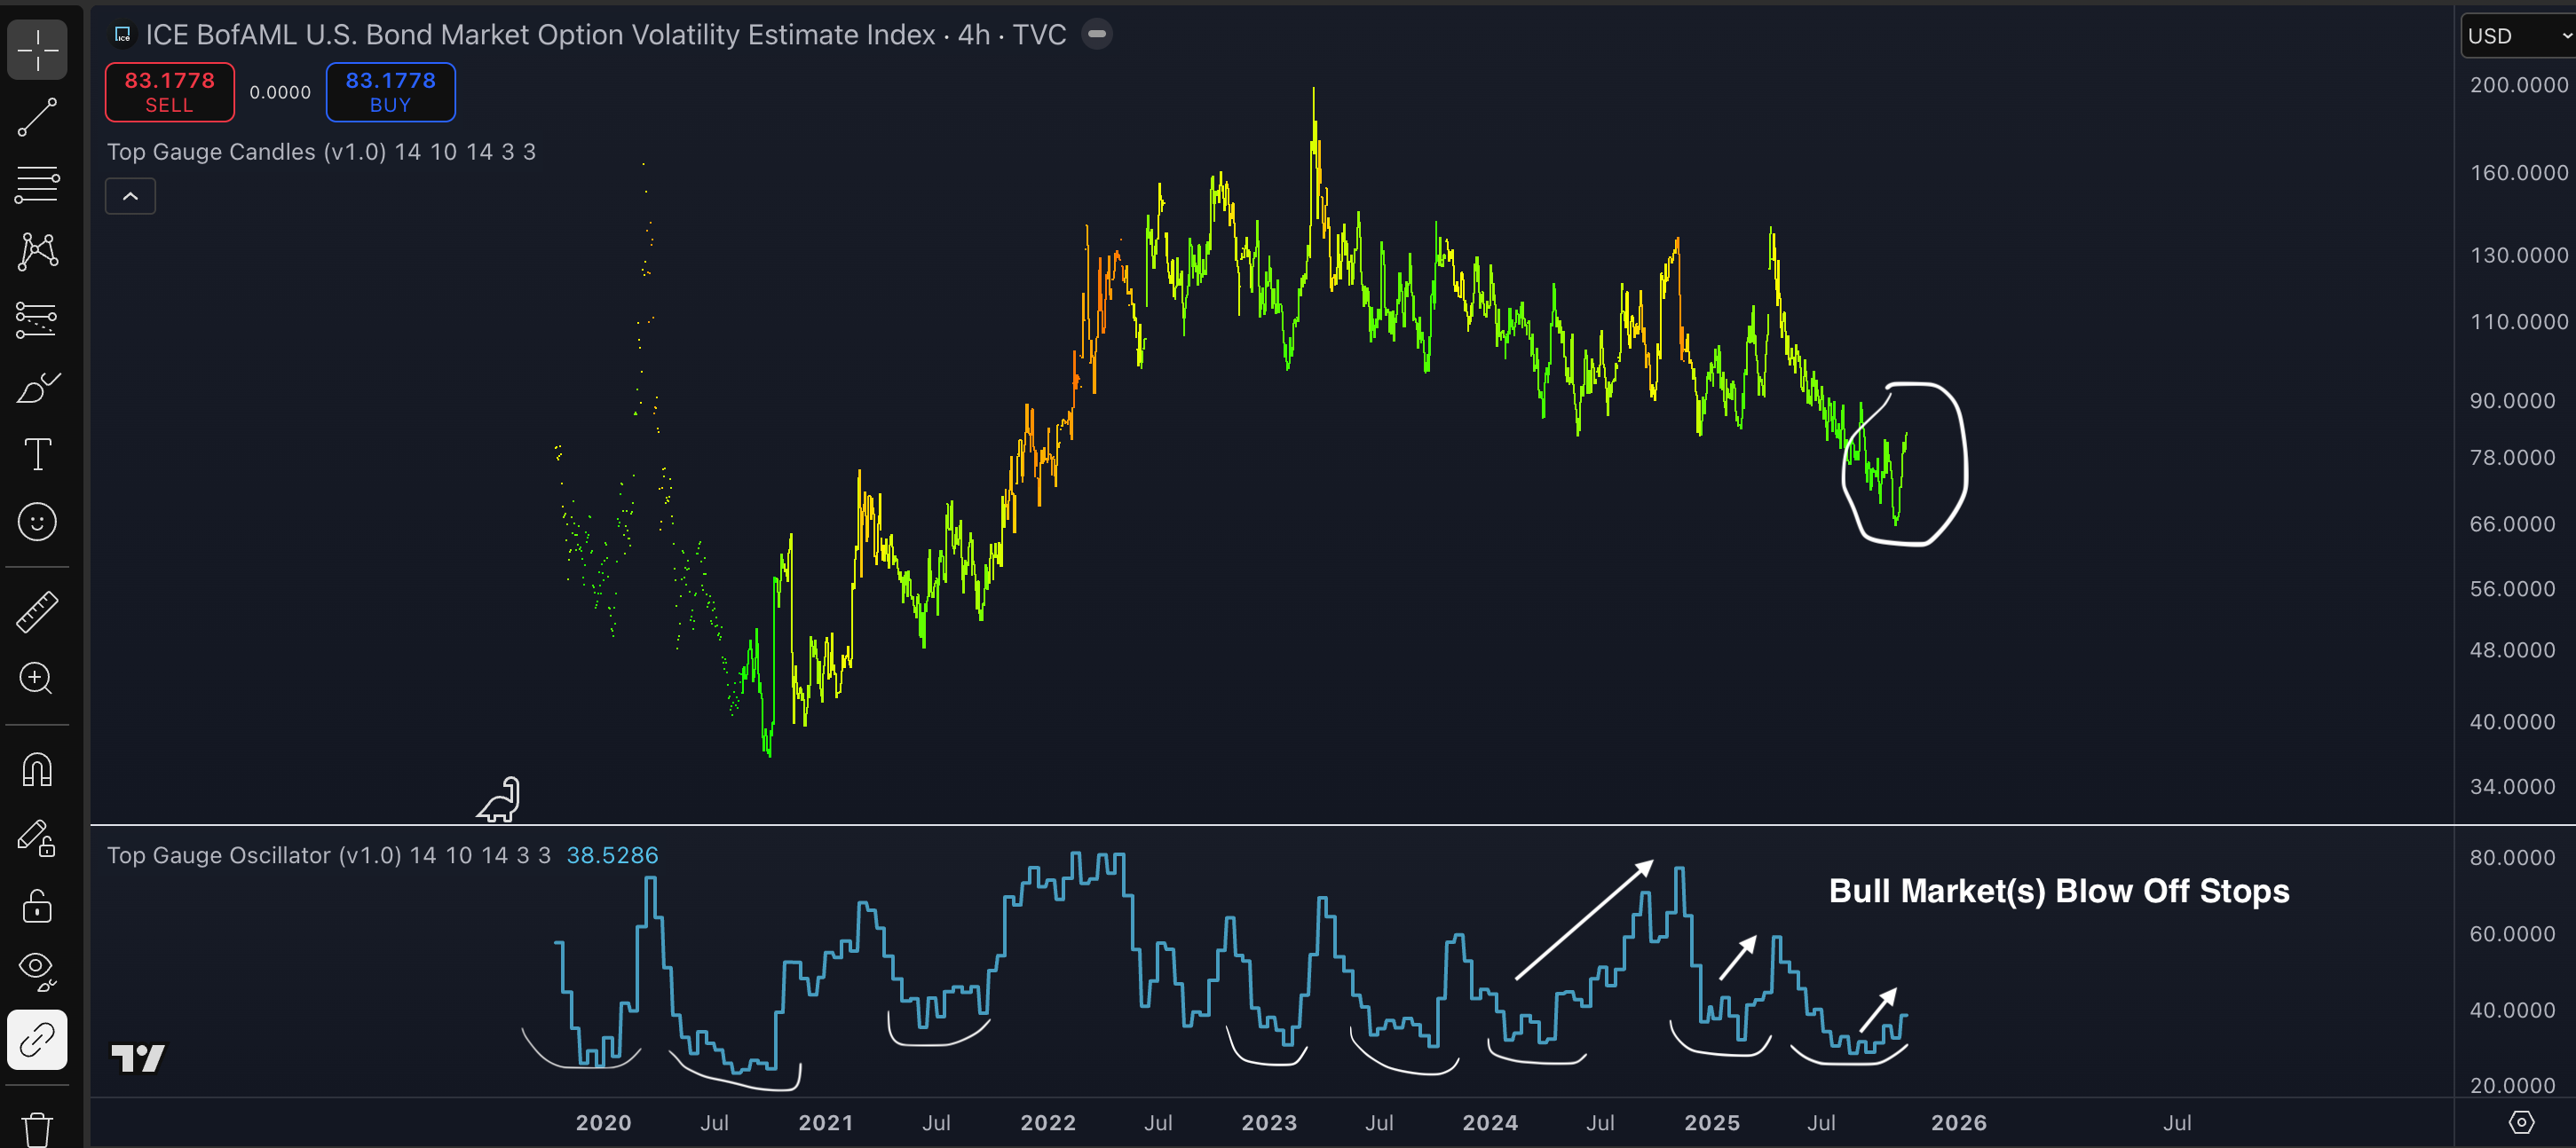Hide all drawings with eye icon
Screen dimensions: 2576x1148
[x=37, y=971]
